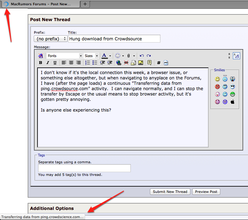Click the Post New Thread heading
The image size is (248, 220).
pos(50,20)
